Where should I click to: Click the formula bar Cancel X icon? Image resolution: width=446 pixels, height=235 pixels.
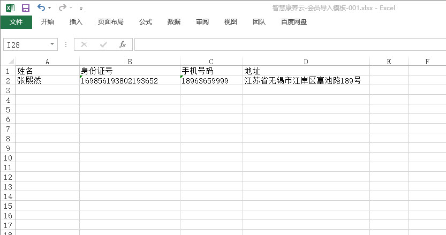coord(84,44)
